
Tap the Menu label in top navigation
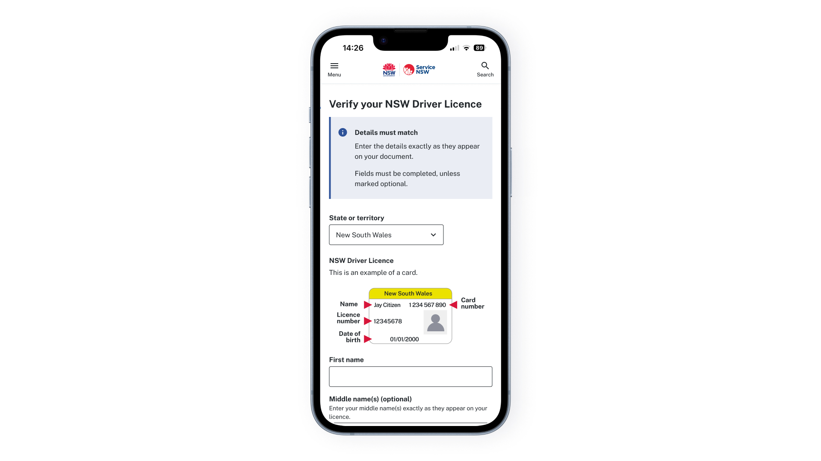pyautogui.click(x=334, y=75)
